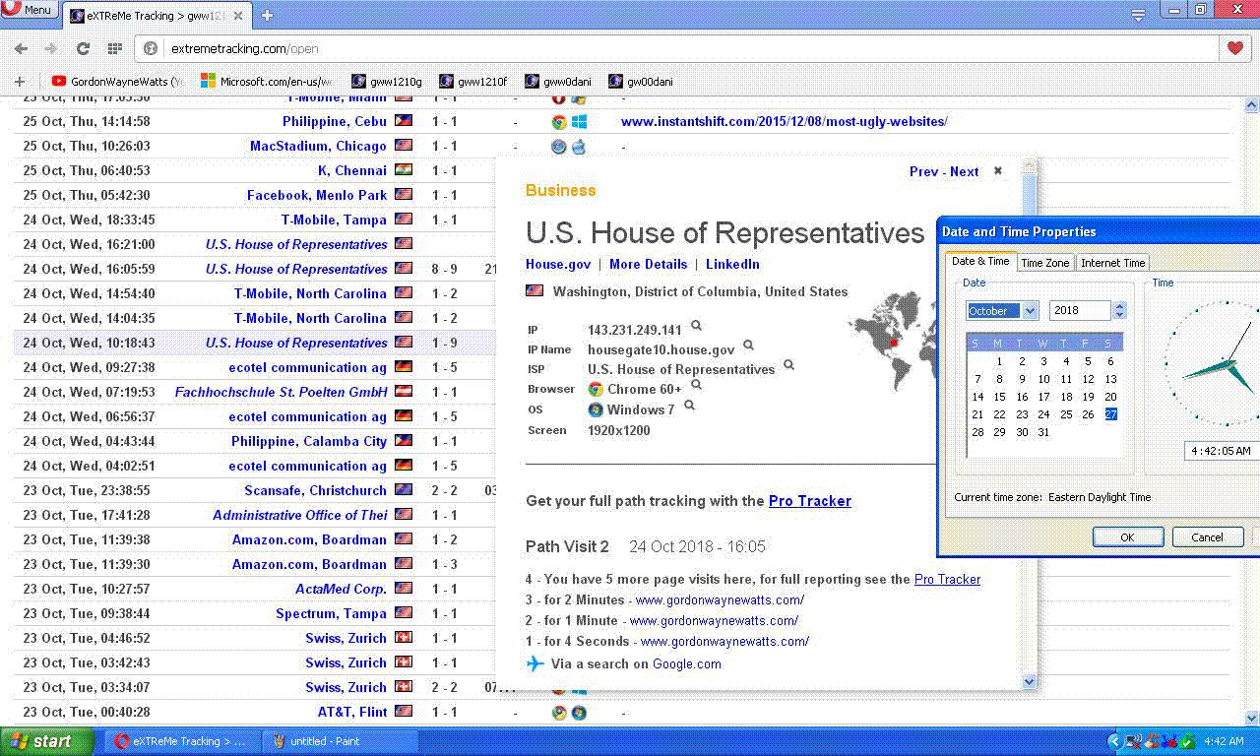
Task: Click Cancel in Date and Time Properties
Action: click(1207, 537)
